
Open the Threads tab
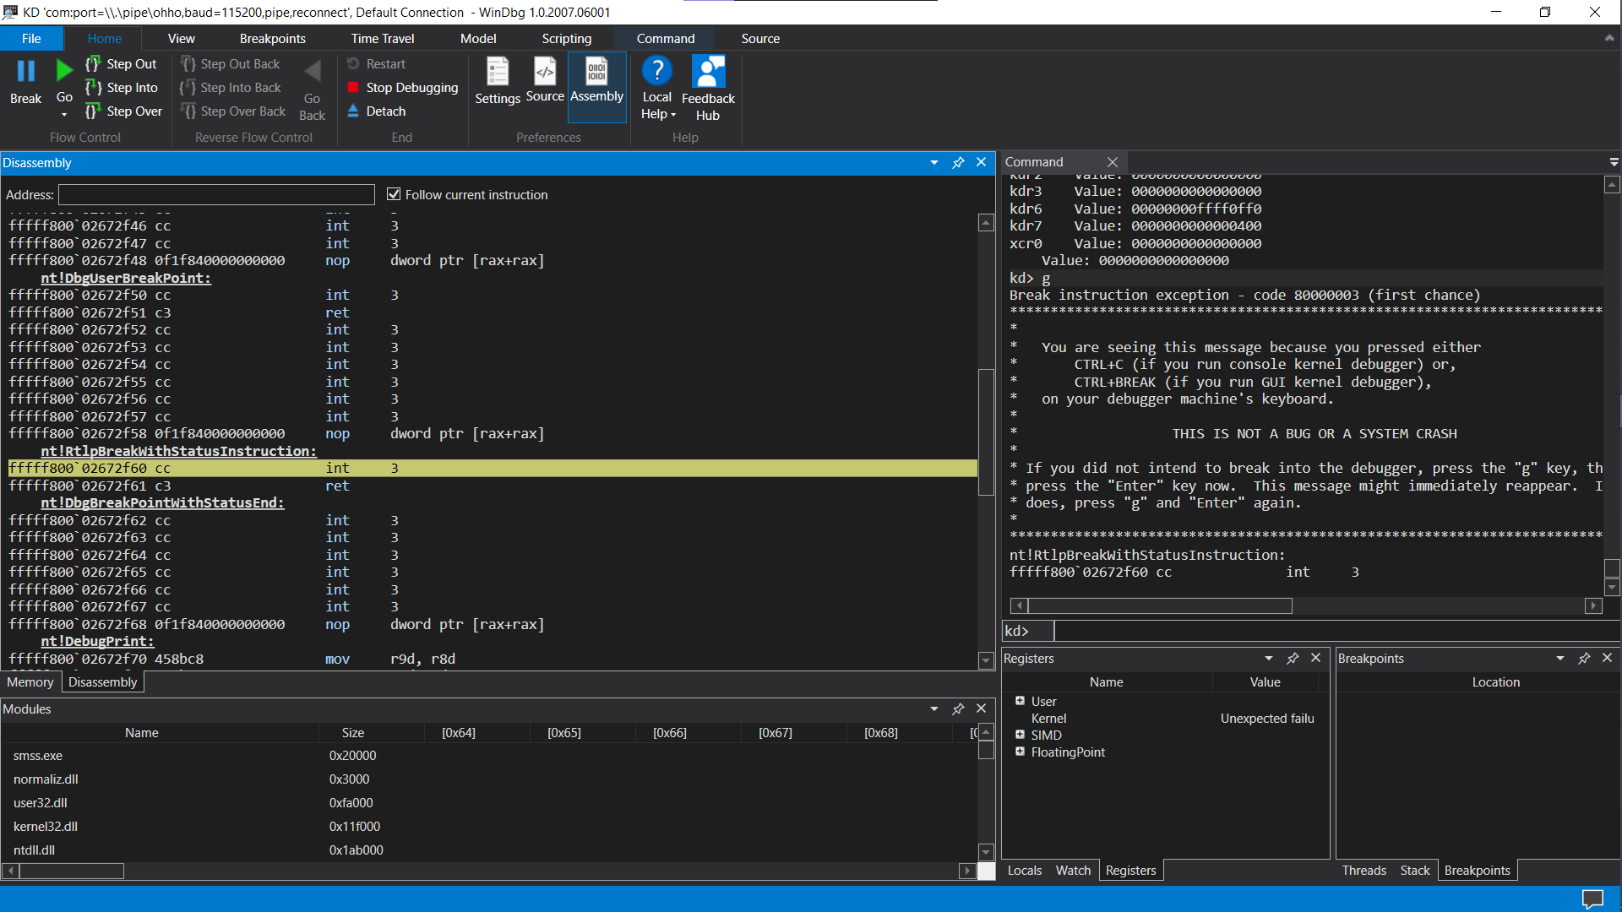tap(1363, 870)
